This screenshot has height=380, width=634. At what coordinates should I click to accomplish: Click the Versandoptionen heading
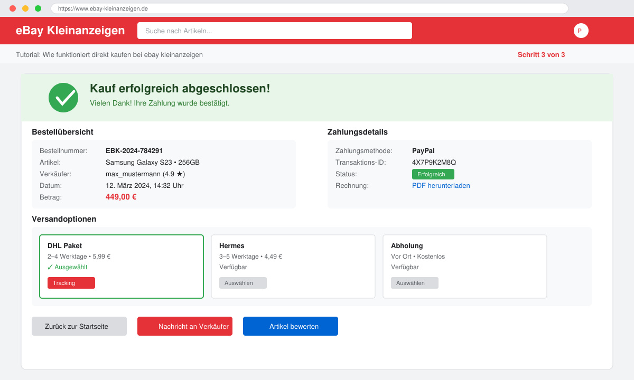64,219
